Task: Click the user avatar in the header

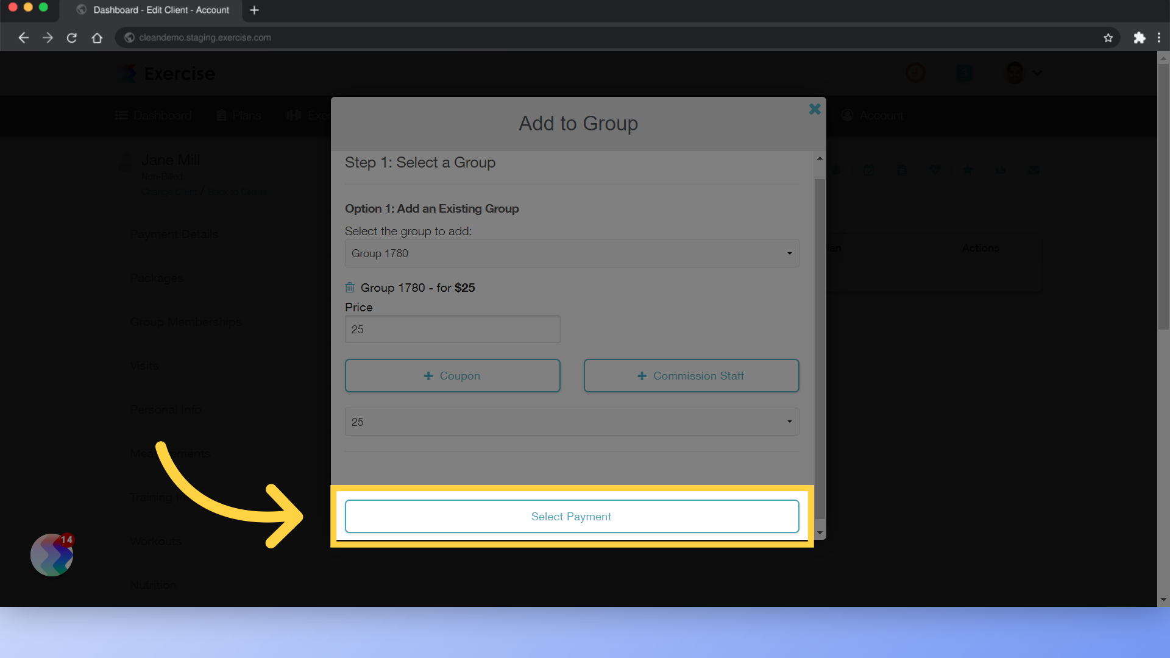Action: [1015, 73]
